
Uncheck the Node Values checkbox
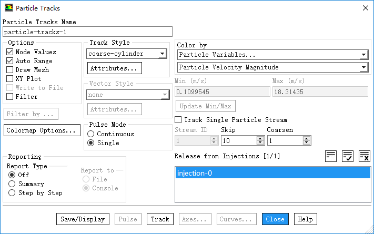pyautogui.click(x=9, y=52)
